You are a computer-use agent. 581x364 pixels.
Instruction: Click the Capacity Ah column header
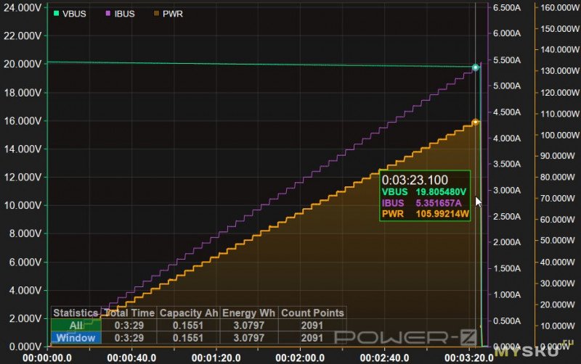click(x=188, y=313)
